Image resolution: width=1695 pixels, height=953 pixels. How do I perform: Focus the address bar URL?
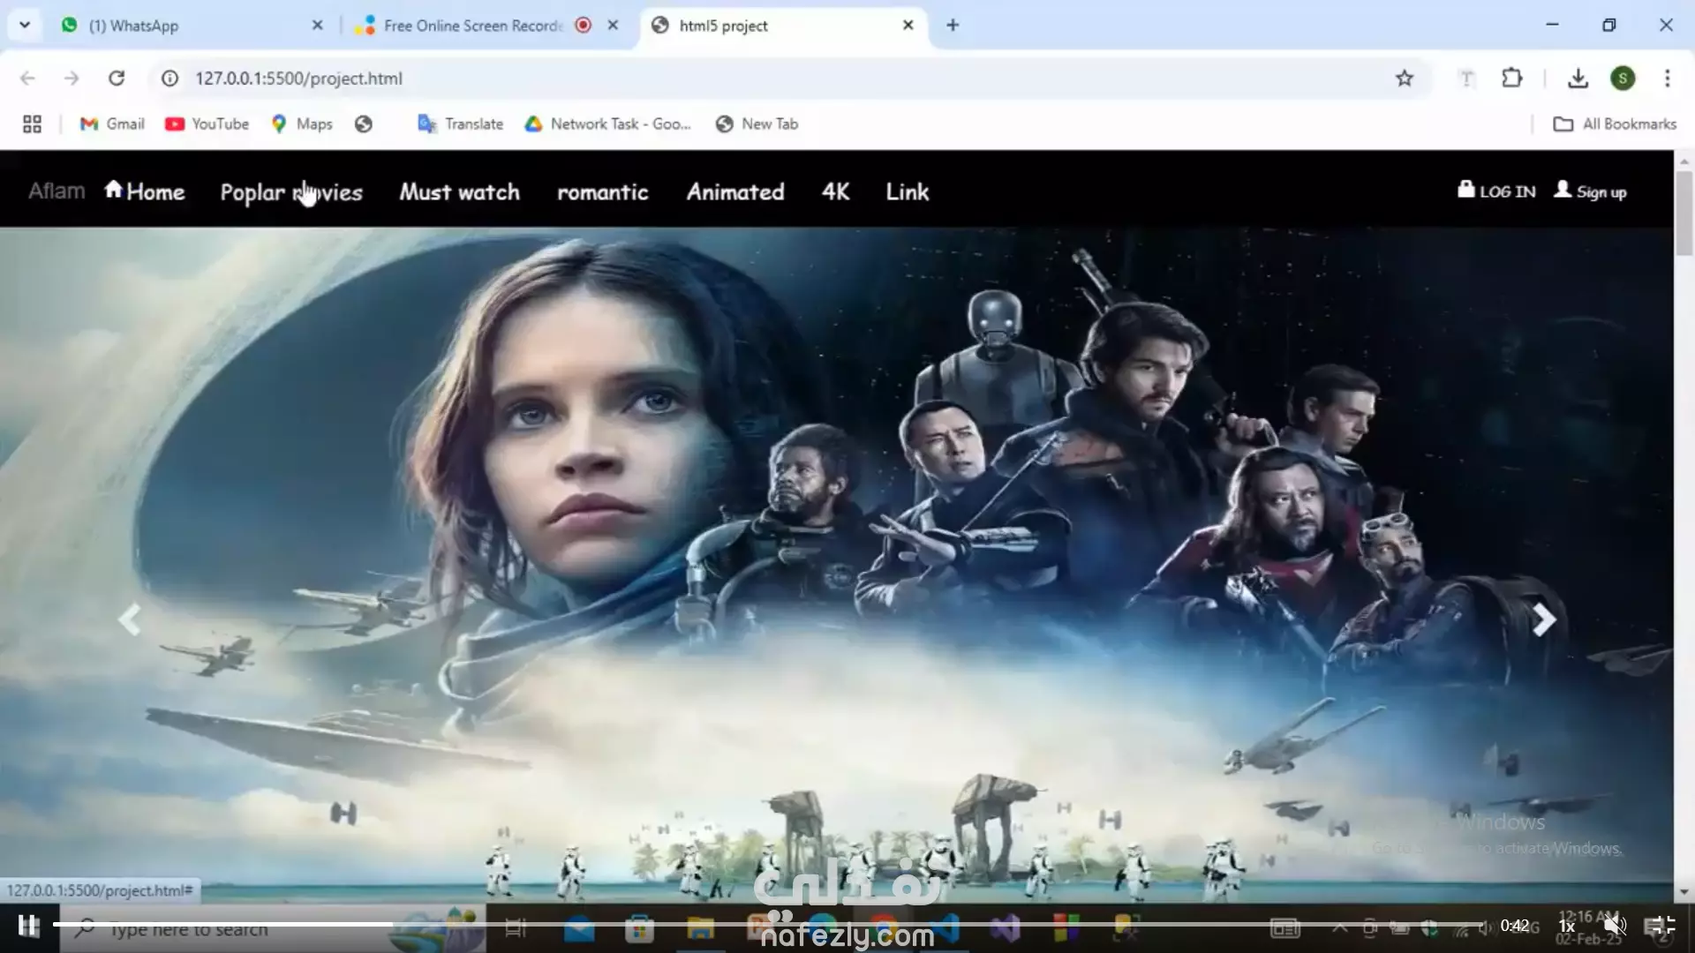(298, 79)
